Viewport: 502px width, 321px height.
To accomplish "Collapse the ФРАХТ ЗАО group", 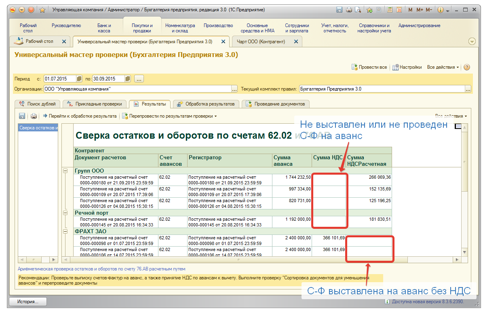I will tap(65, 231).
